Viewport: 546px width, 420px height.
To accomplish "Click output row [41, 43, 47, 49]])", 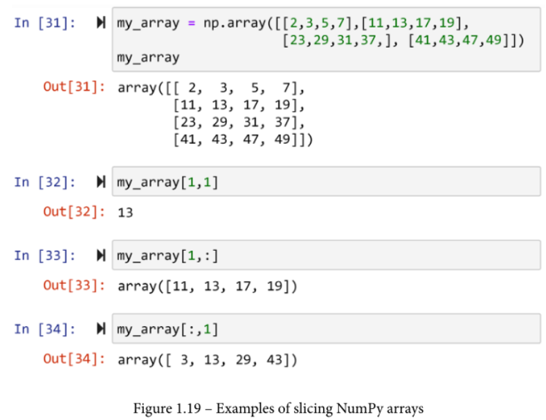I will pyautogui.click(x=243, y=140).
